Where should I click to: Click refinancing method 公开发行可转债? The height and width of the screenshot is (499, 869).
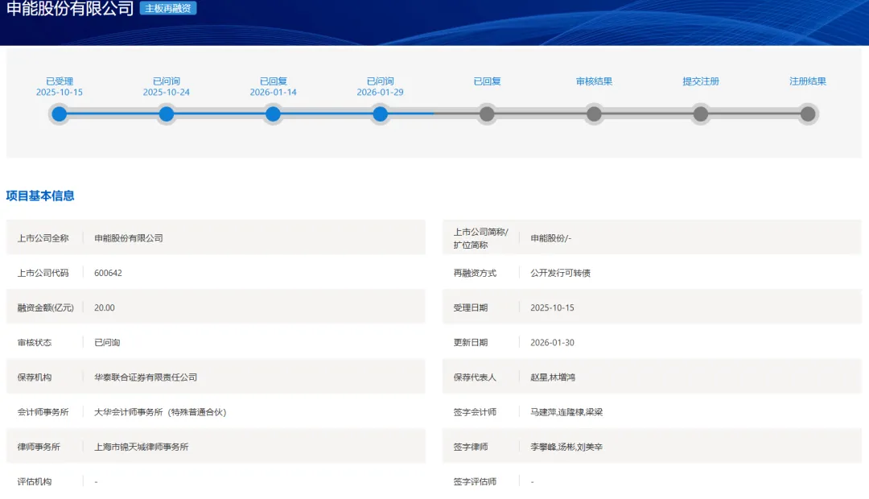[560, 273]
